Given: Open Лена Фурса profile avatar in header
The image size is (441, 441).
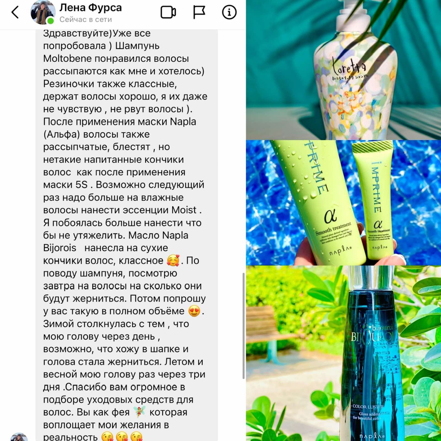Looking at the screenshot, I should click(x=43, y=12).
